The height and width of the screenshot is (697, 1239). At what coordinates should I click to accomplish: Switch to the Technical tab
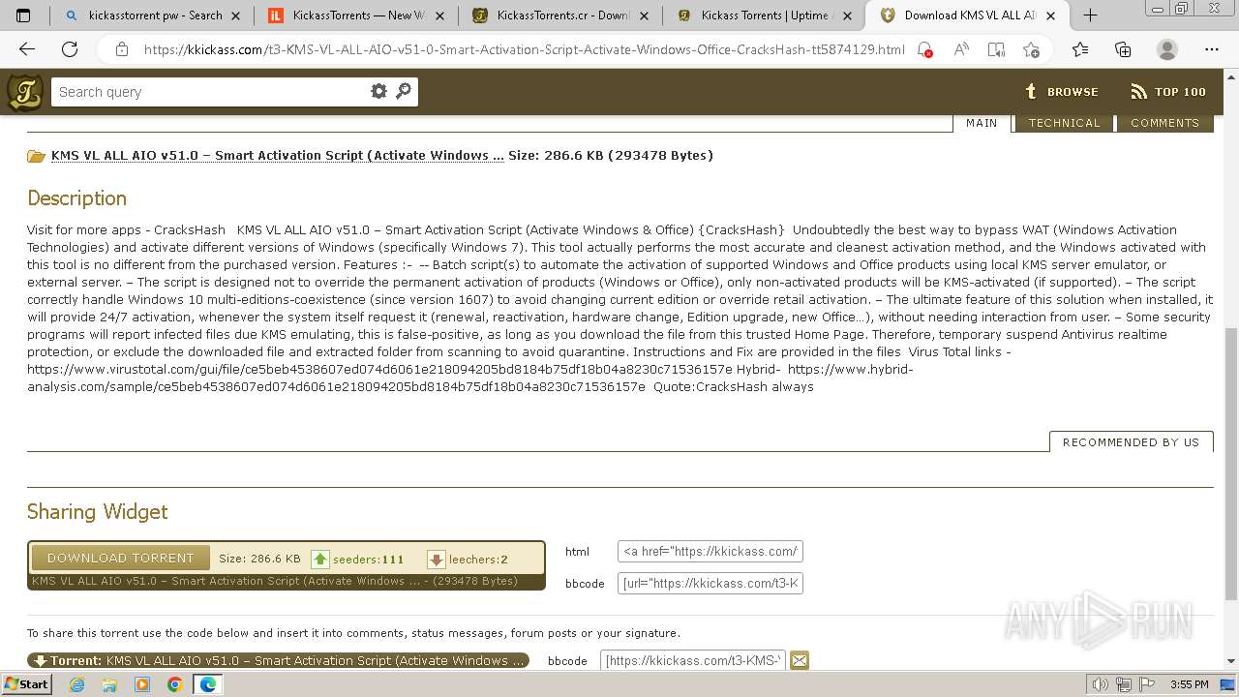tap(1064, 123)
